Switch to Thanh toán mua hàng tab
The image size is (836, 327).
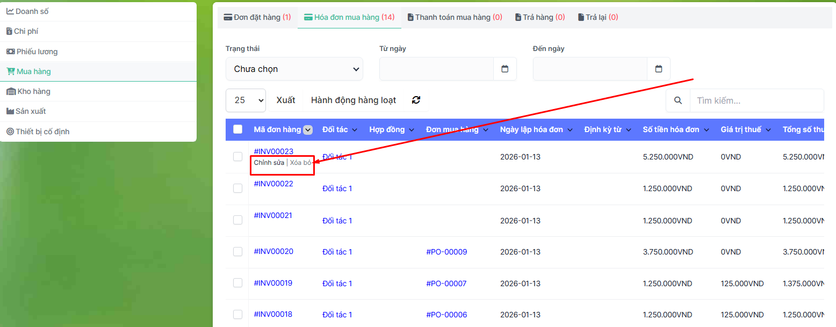point(455,17)
